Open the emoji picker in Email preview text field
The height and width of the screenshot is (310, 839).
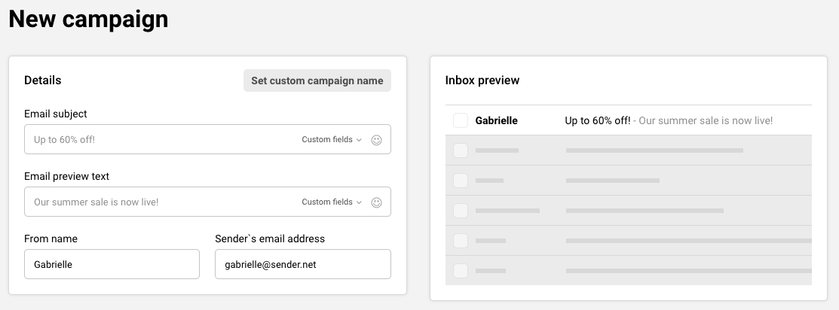click(x=377, y=202)
